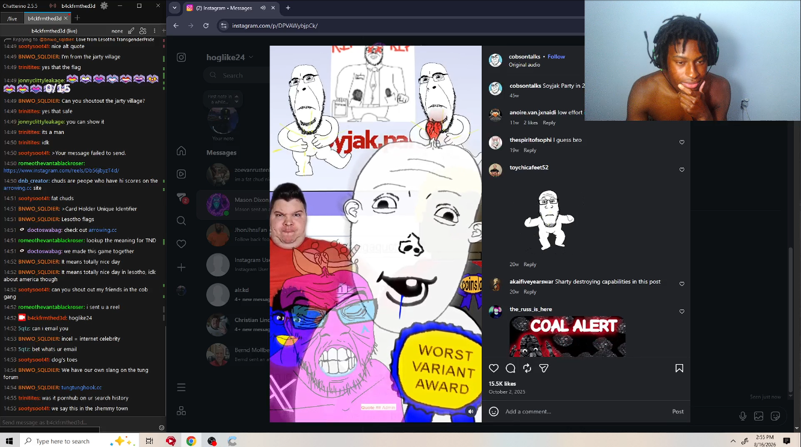Create a new post with the plus icon
Viewport: 801px width, 447px height.
(x=181, y=267)
